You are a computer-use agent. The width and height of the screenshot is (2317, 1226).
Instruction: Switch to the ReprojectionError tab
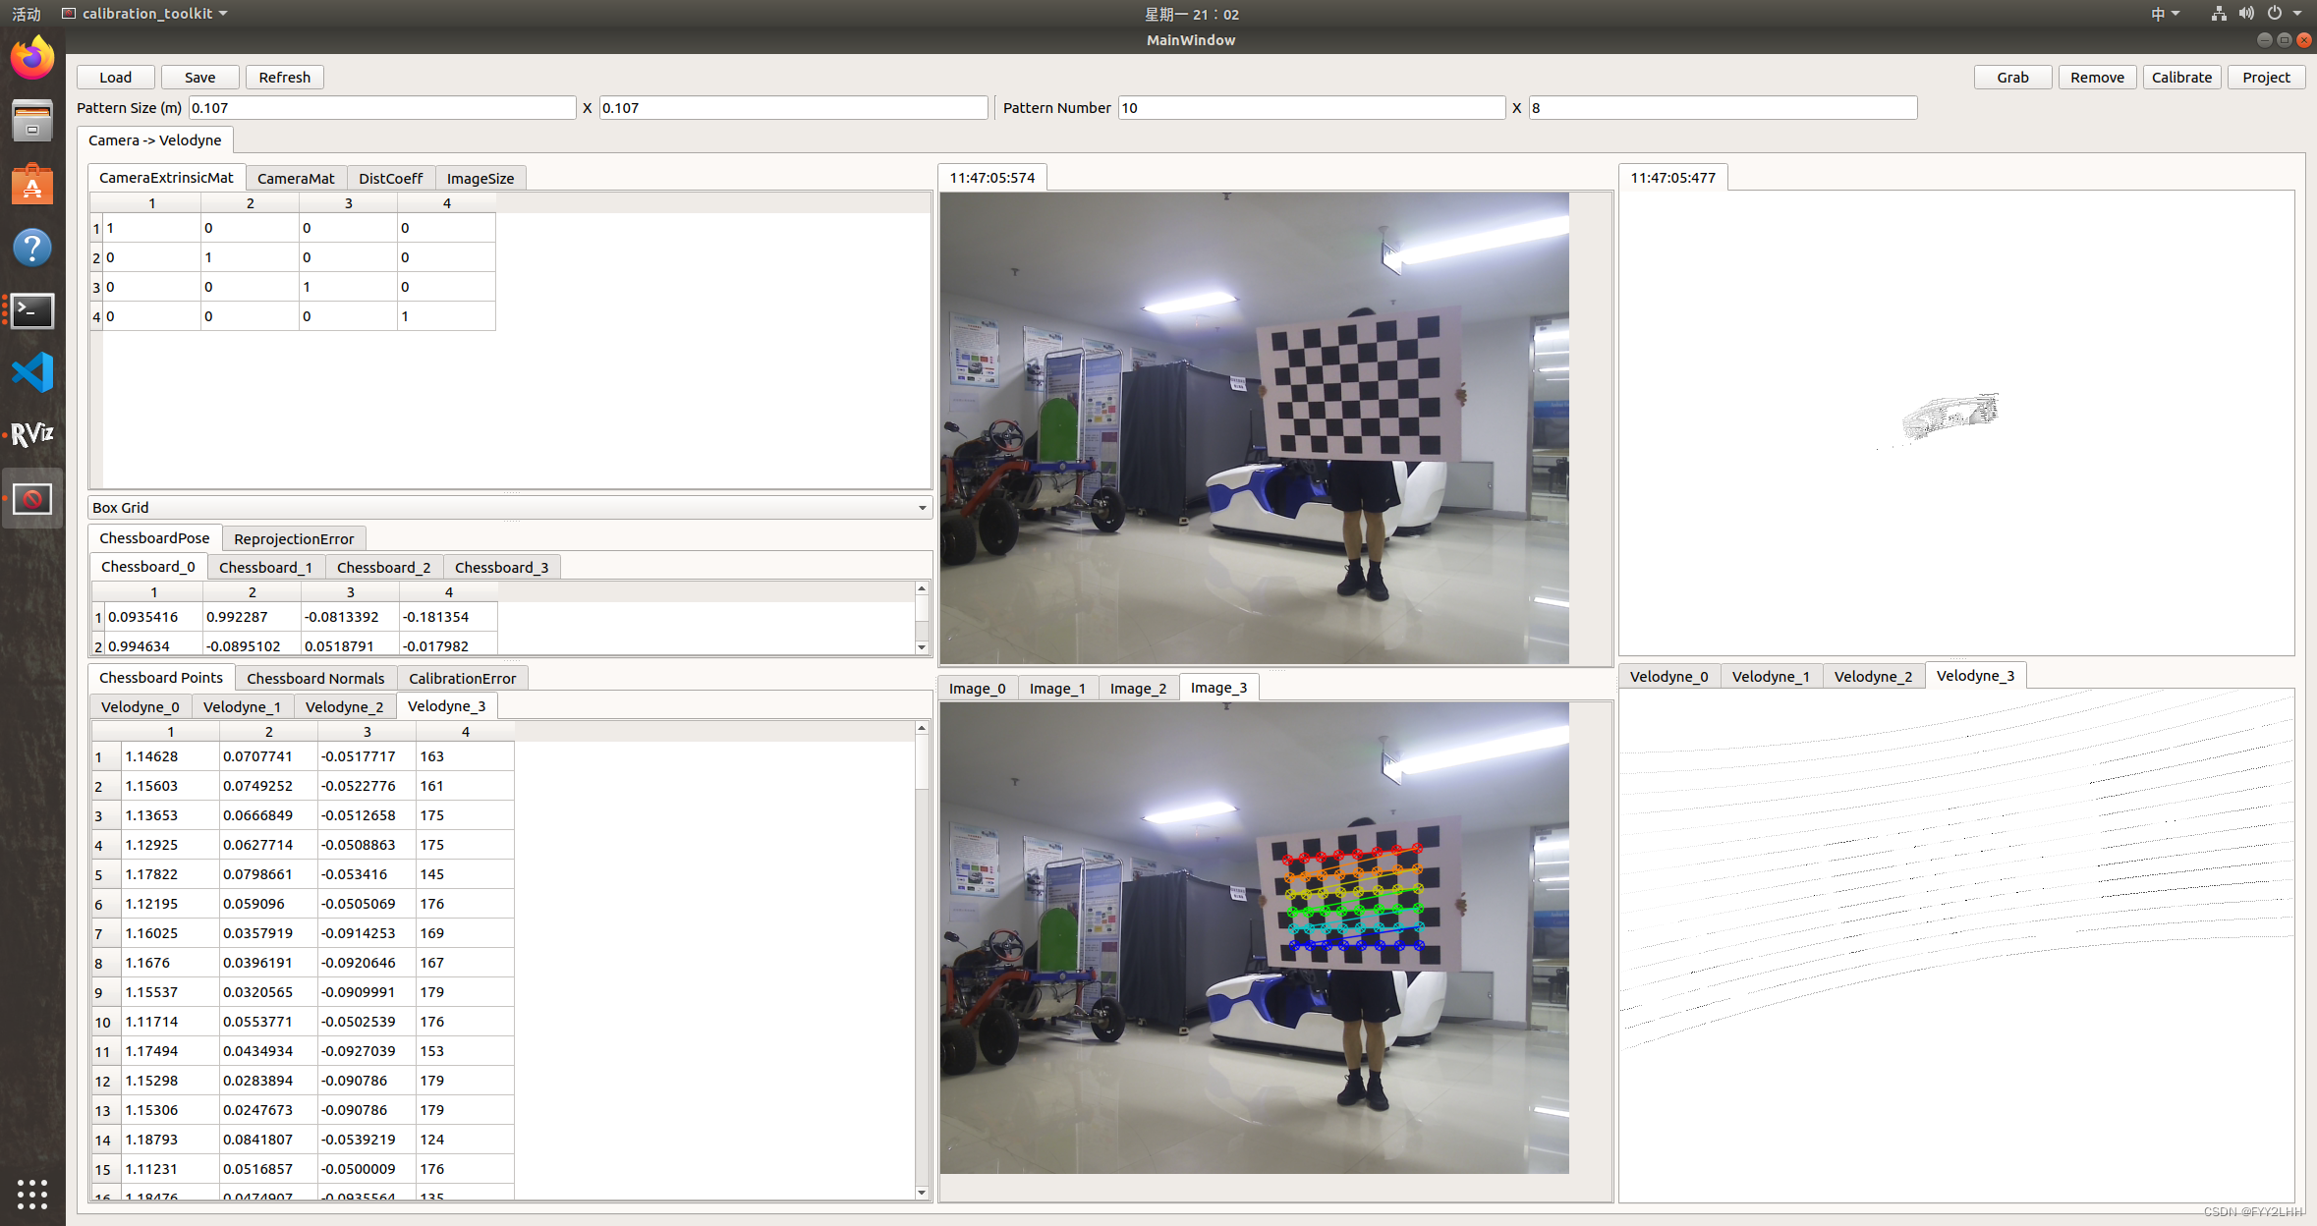(293, 538)
